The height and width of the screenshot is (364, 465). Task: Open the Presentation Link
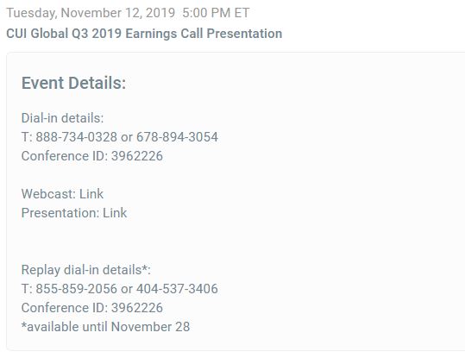click(x=115, y=213)
